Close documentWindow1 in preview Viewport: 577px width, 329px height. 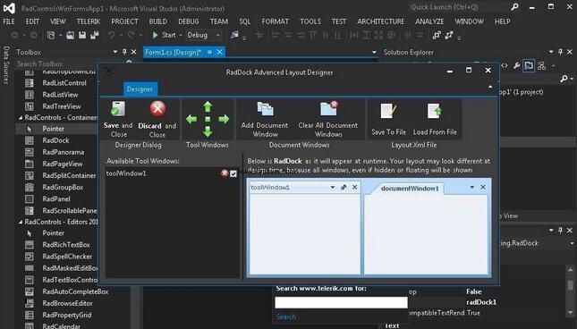483,187
